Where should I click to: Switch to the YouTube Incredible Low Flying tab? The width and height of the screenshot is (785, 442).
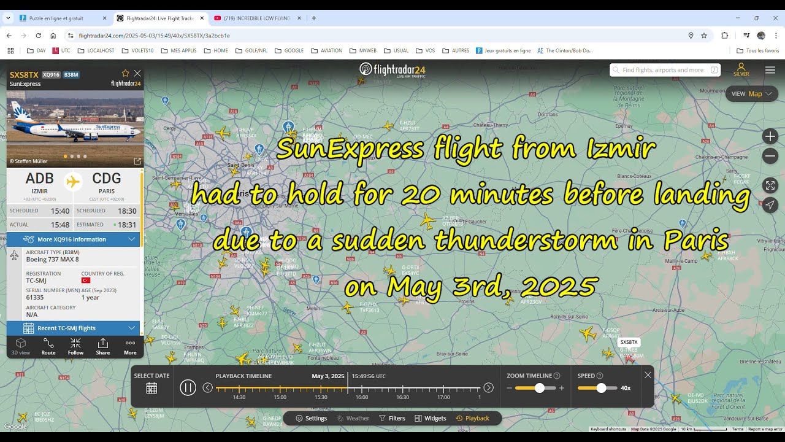click(x=257, y=18)
